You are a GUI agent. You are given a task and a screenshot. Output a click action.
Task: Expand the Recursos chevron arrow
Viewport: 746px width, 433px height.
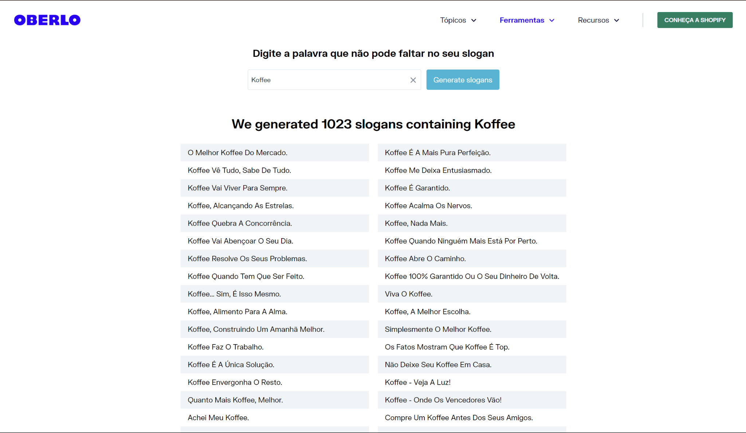click(x=617, y=20)
